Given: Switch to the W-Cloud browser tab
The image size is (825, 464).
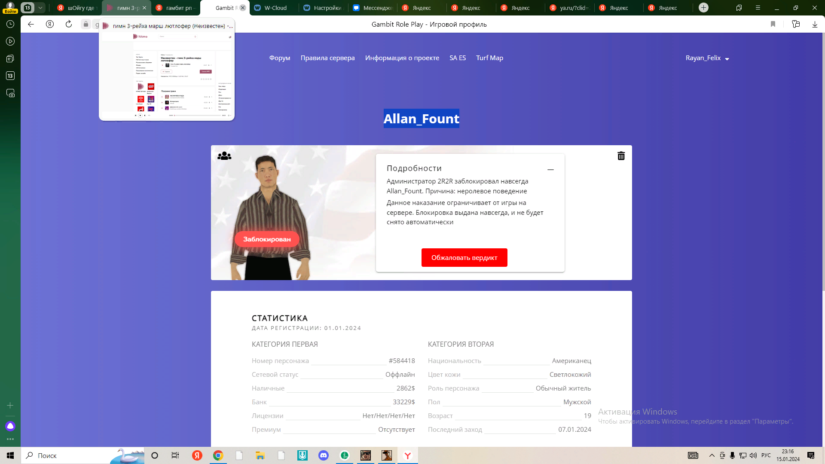Looking at the screenshot, I should (275, 8).
